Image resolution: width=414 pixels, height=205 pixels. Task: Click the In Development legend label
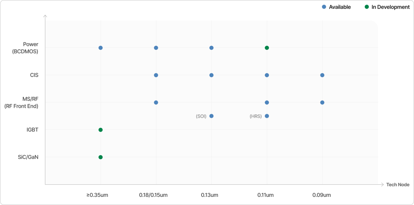pos(391,7)
